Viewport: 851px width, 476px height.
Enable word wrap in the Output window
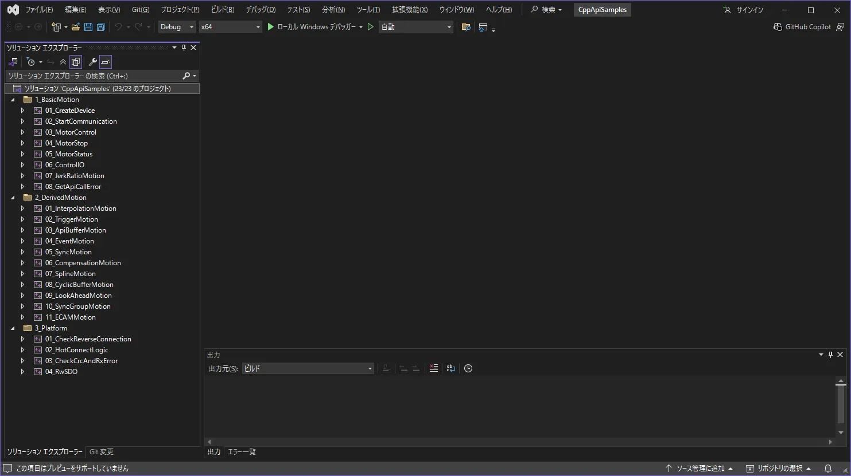pyautogui.click(x=450, y=368)
